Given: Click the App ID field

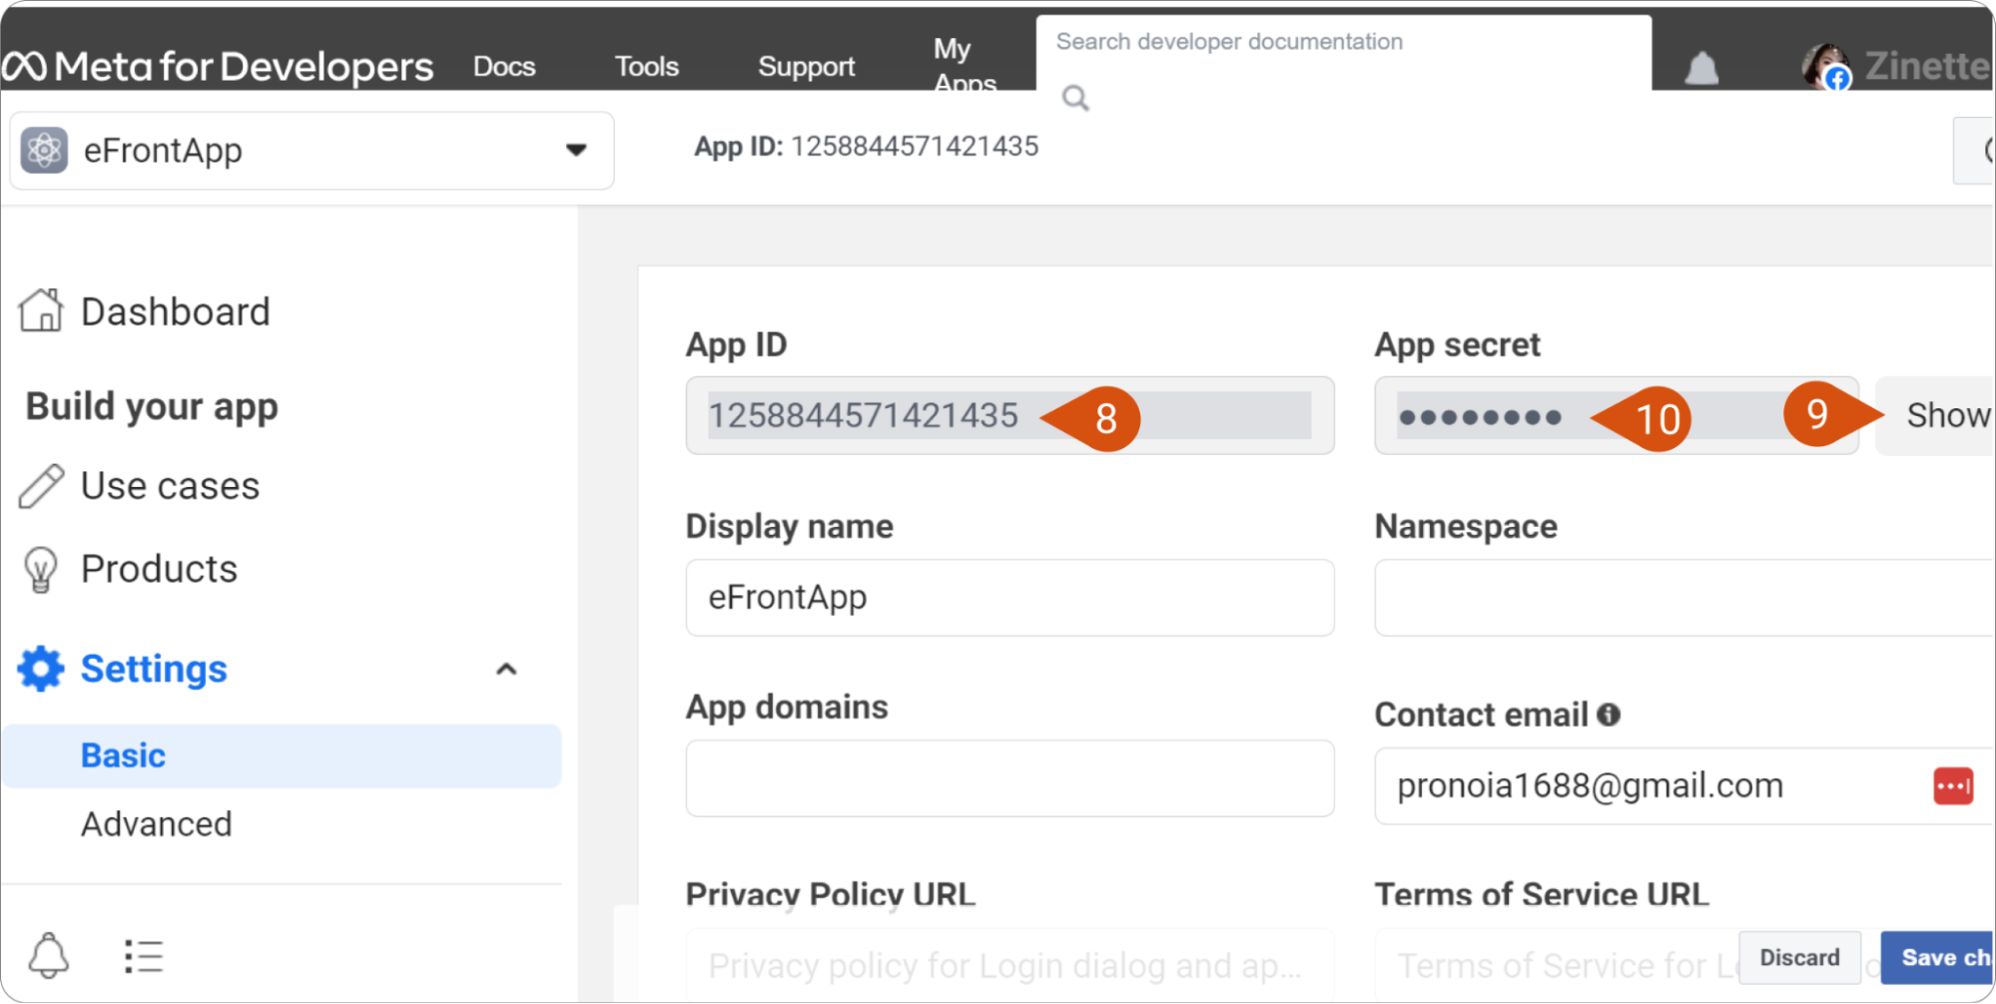Looking at the screenshot, I should (1009, 415).
